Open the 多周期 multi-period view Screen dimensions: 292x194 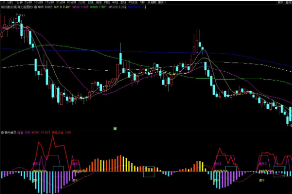(x=152, y=2)
